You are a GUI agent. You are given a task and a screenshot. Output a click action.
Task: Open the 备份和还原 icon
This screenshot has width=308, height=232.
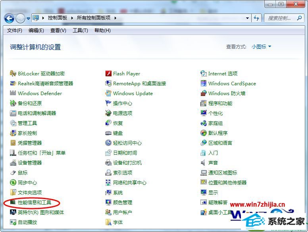click(13, 103)
